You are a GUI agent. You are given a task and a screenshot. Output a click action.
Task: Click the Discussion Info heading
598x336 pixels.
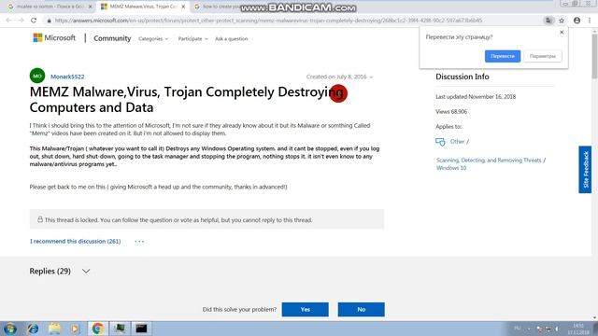[x=463, y=77]
